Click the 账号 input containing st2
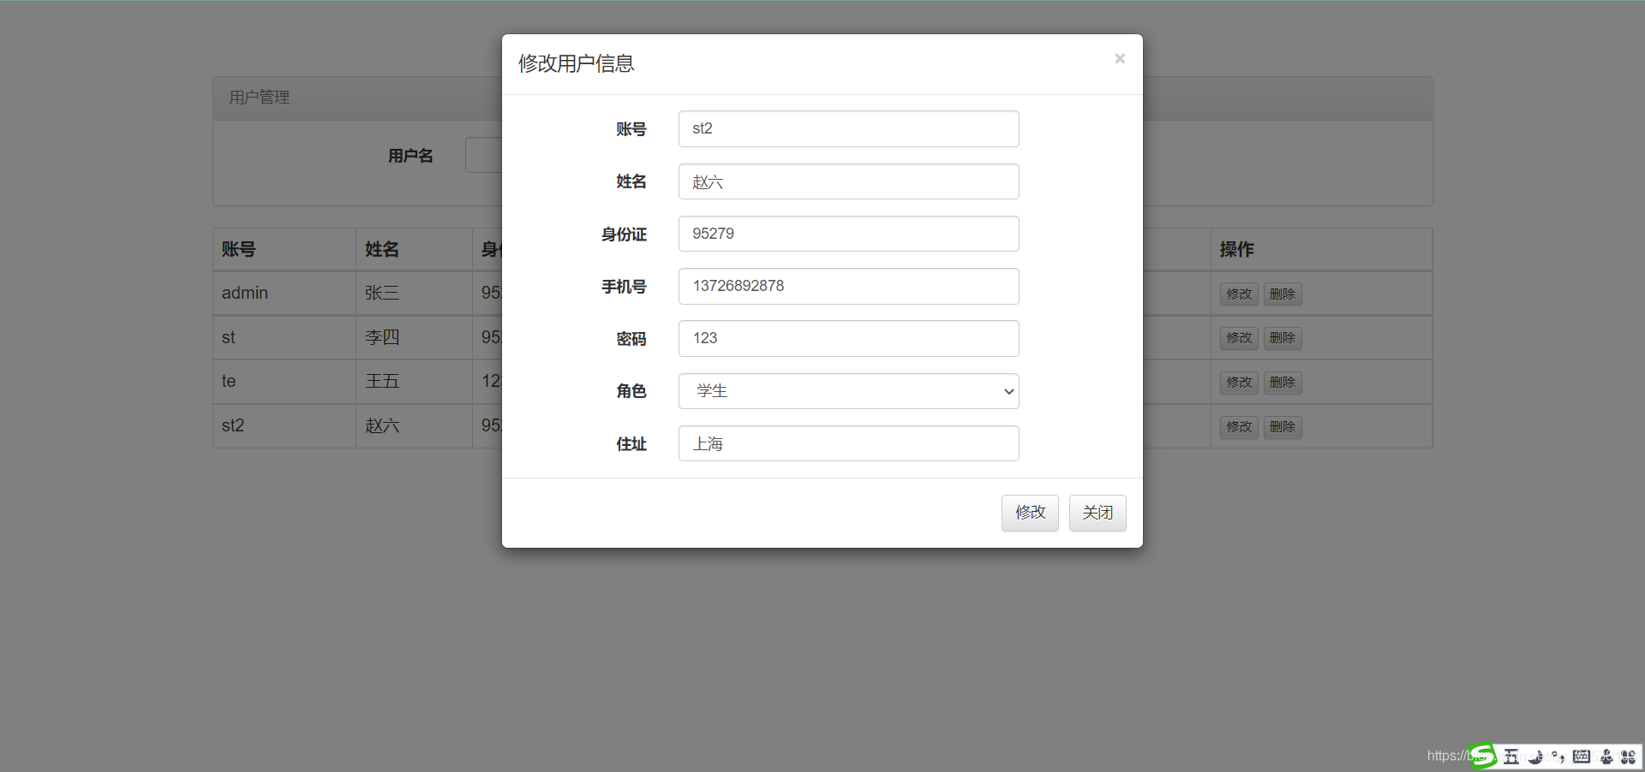 847,128
